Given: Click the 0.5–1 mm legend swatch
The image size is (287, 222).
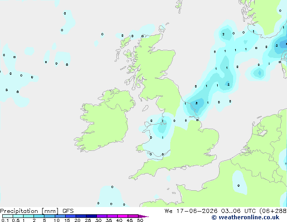Looking at the screenshot, I should (18, 216).
